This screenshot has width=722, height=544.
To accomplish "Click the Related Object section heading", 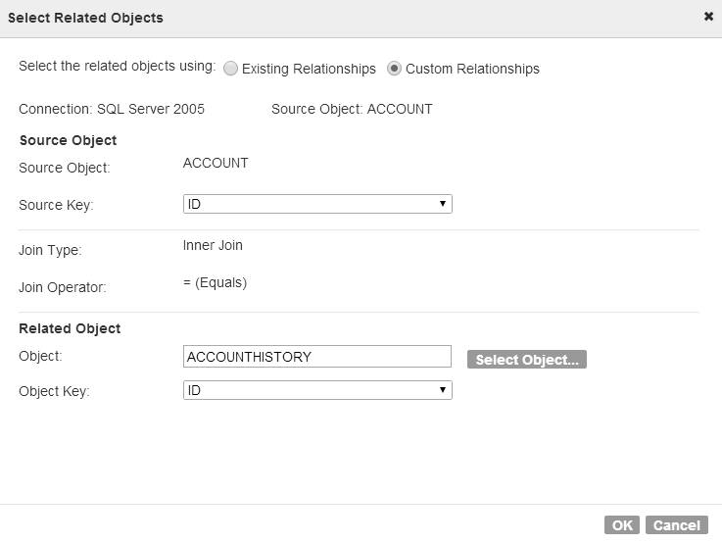I will point(70,328).
